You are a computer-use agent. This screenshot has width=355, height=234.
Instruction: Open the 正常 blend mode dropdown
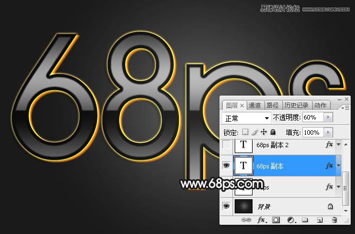click(246, 118)
